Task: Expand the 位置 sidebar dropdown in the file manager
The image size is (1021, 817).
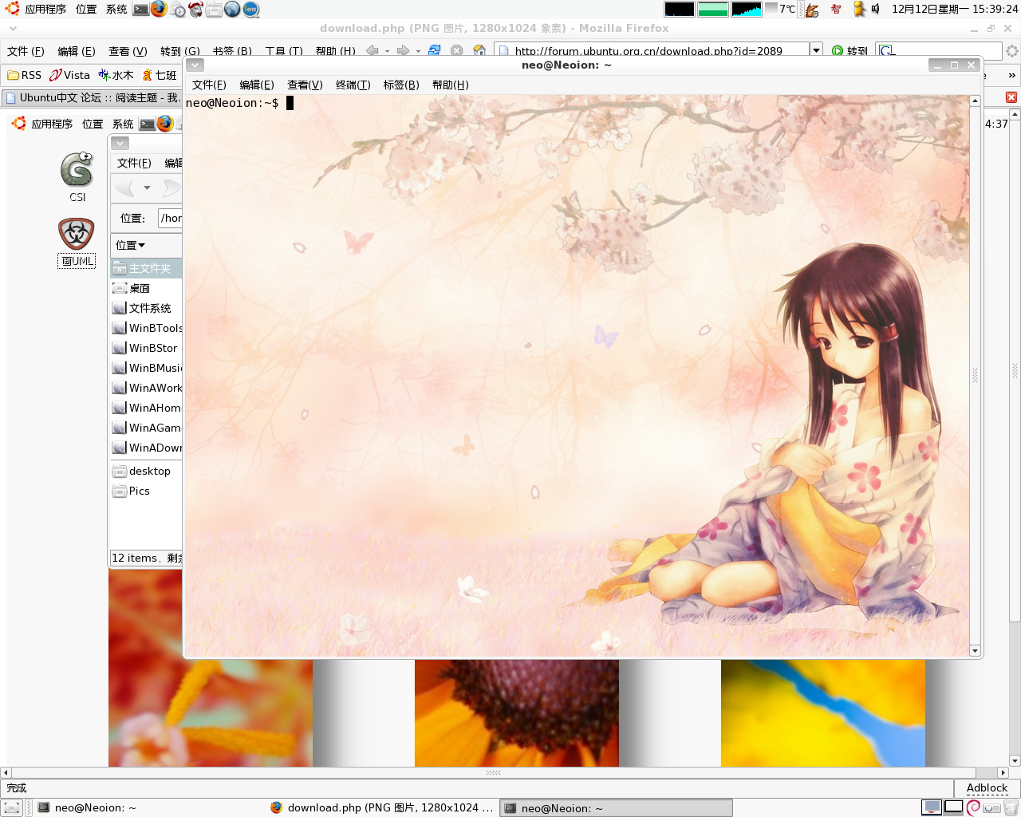Action: pyautogui.click(x=131, y=245)
